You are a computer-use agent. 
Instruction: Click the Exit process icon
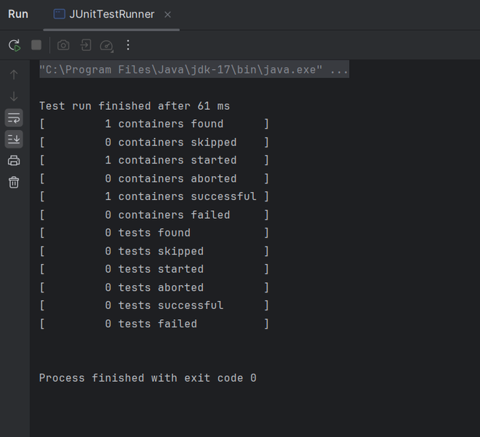(86, 45)
